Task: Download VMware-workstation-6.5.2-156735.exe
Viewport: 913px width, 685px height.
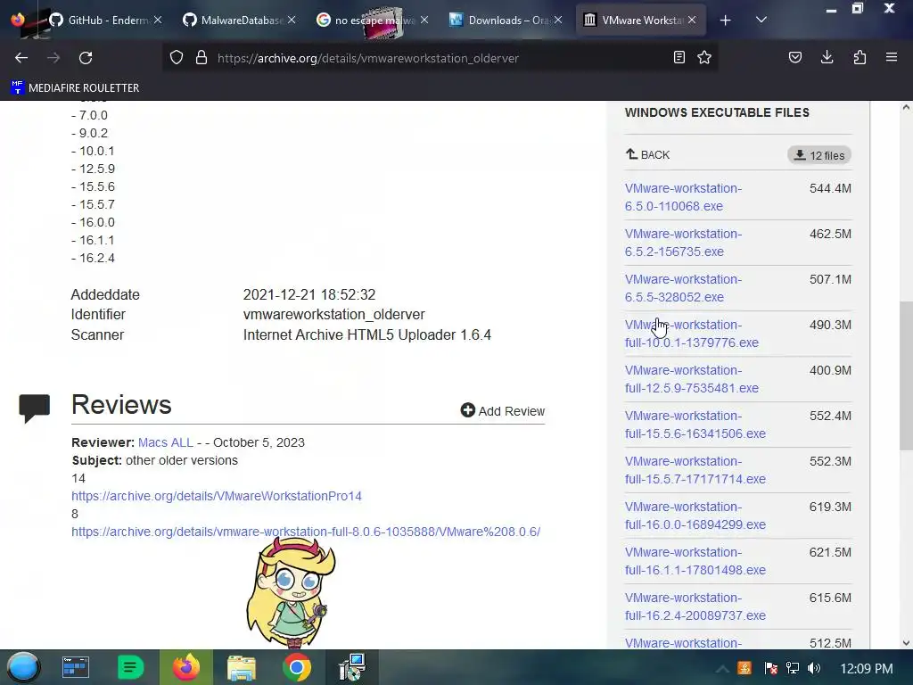Action: coord(683,243)
